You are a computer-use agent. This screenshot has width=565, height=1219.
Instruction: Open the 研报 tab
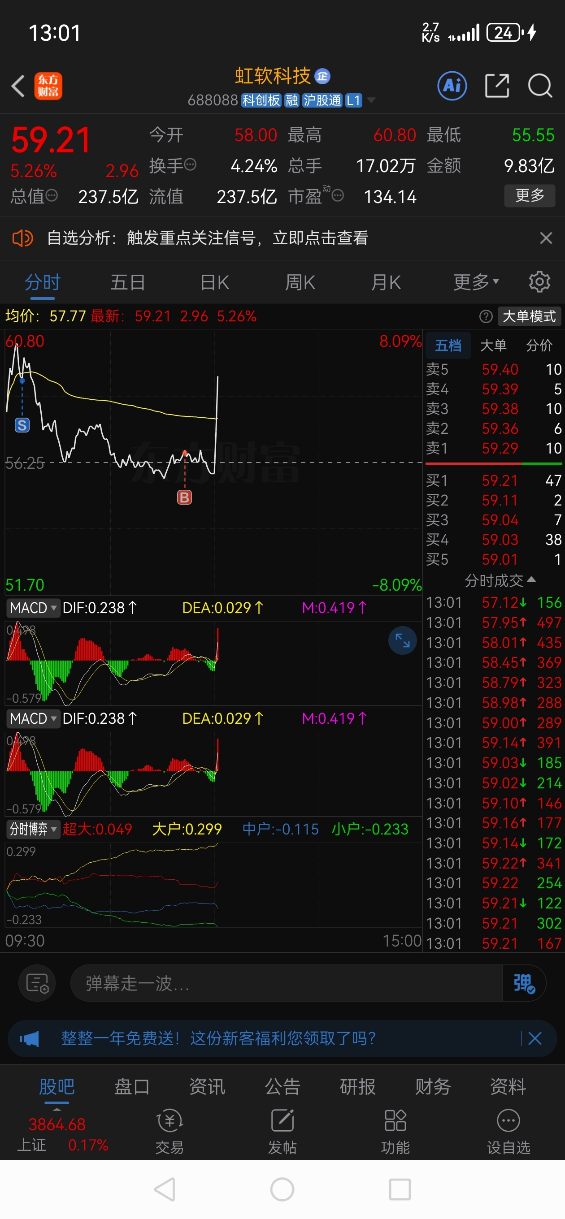pyautogui.click(x=358, y=1086)
